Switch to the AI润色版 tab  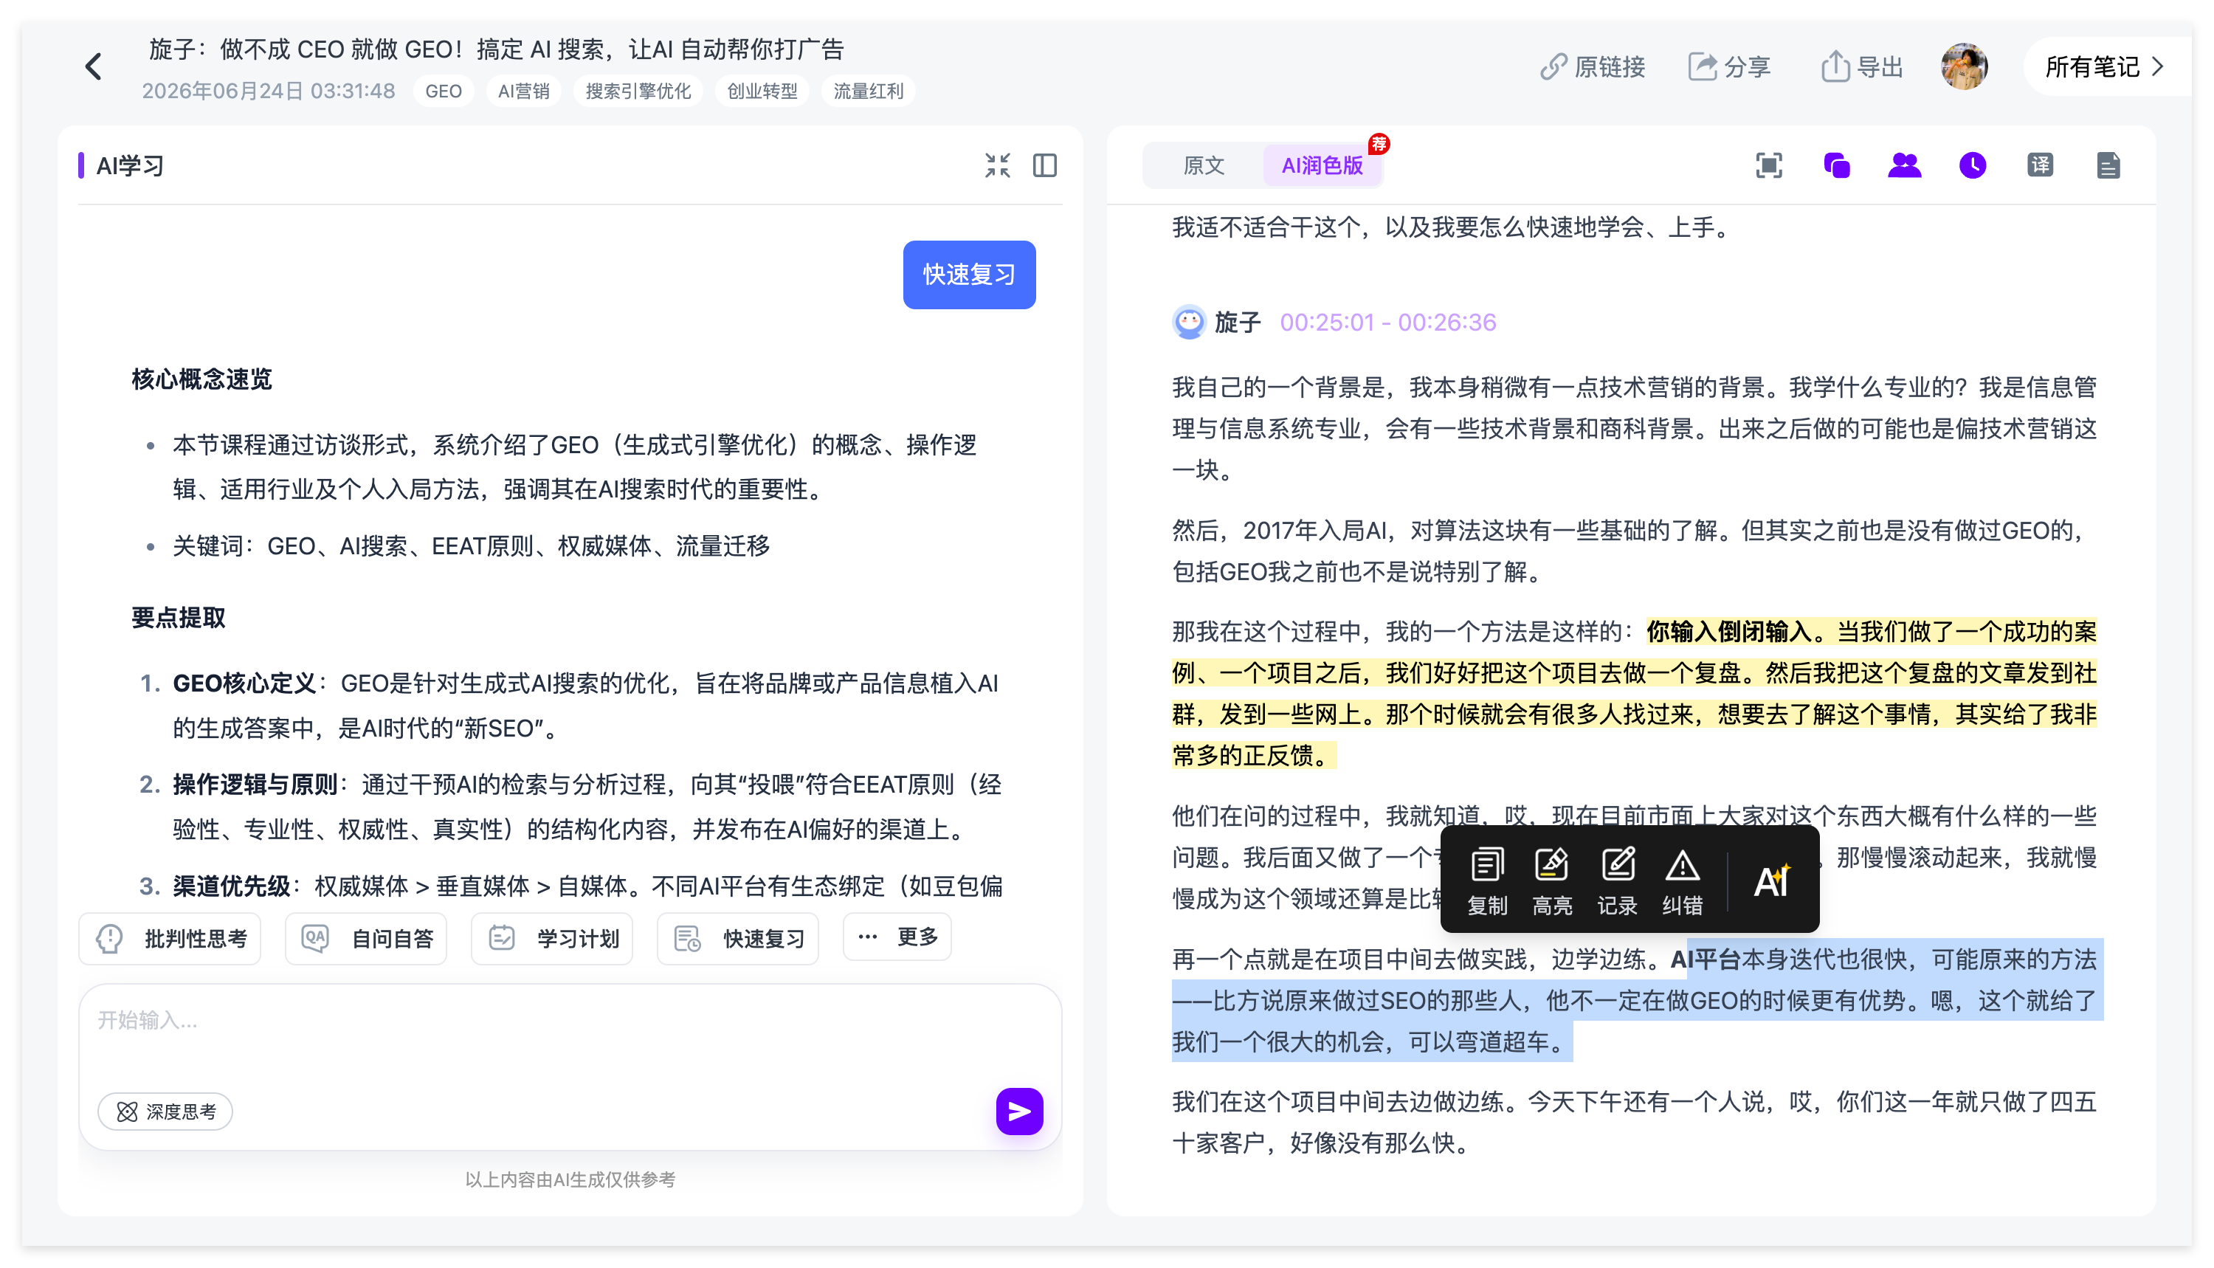(1322, 165)
